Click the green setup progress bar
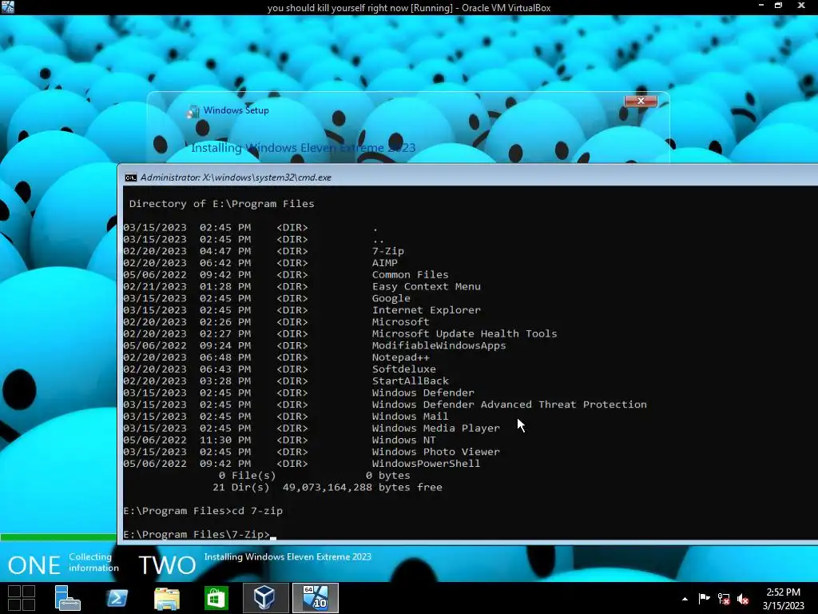Screen dimensions: 818x614 tap(58, 536)
